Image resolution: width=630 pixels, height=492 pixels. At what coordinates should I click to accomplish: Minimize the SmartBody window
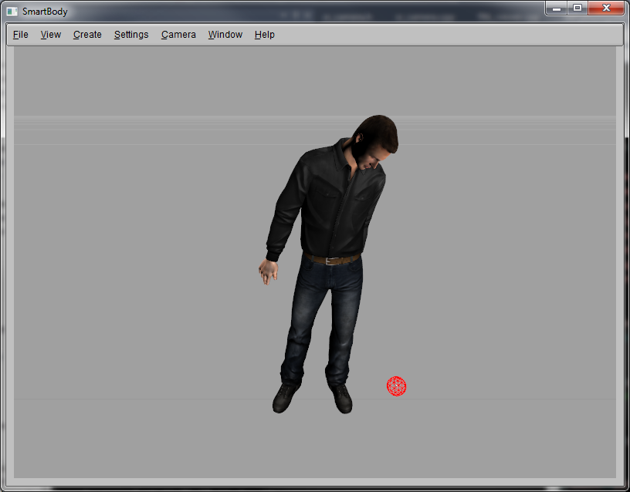[x=557, y=8]
